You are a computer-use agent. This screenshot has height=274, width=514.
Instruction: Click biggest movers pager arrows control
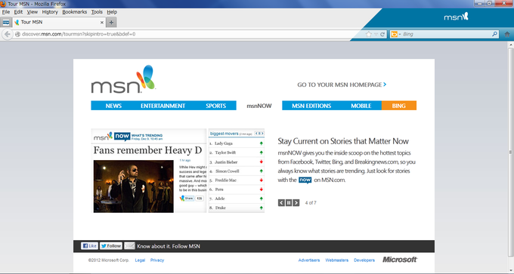click(x=259, y=134)
